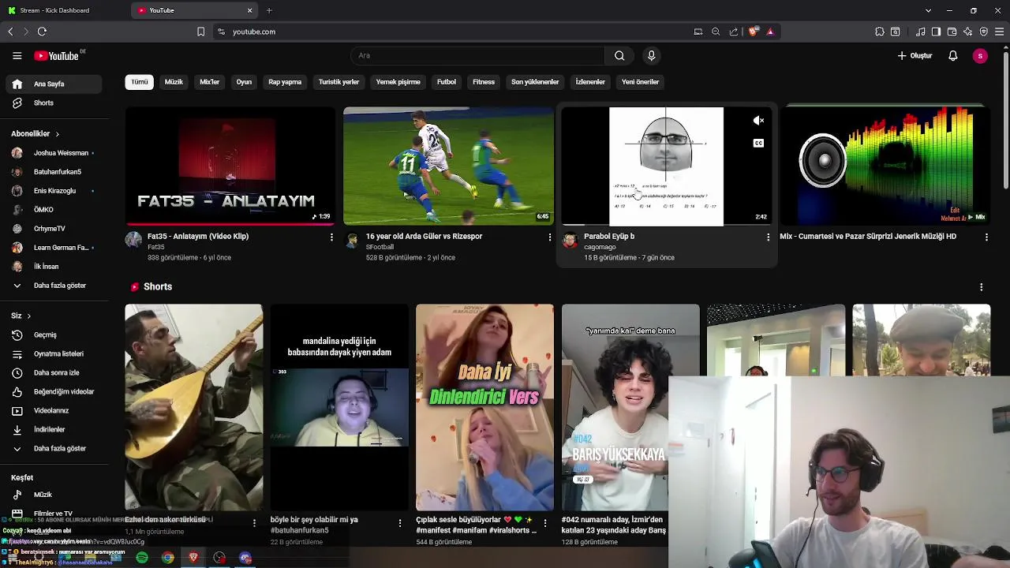Bookmark this page via the address bar icon
This screenshot has width=1010, height=568.
[200, 32]
